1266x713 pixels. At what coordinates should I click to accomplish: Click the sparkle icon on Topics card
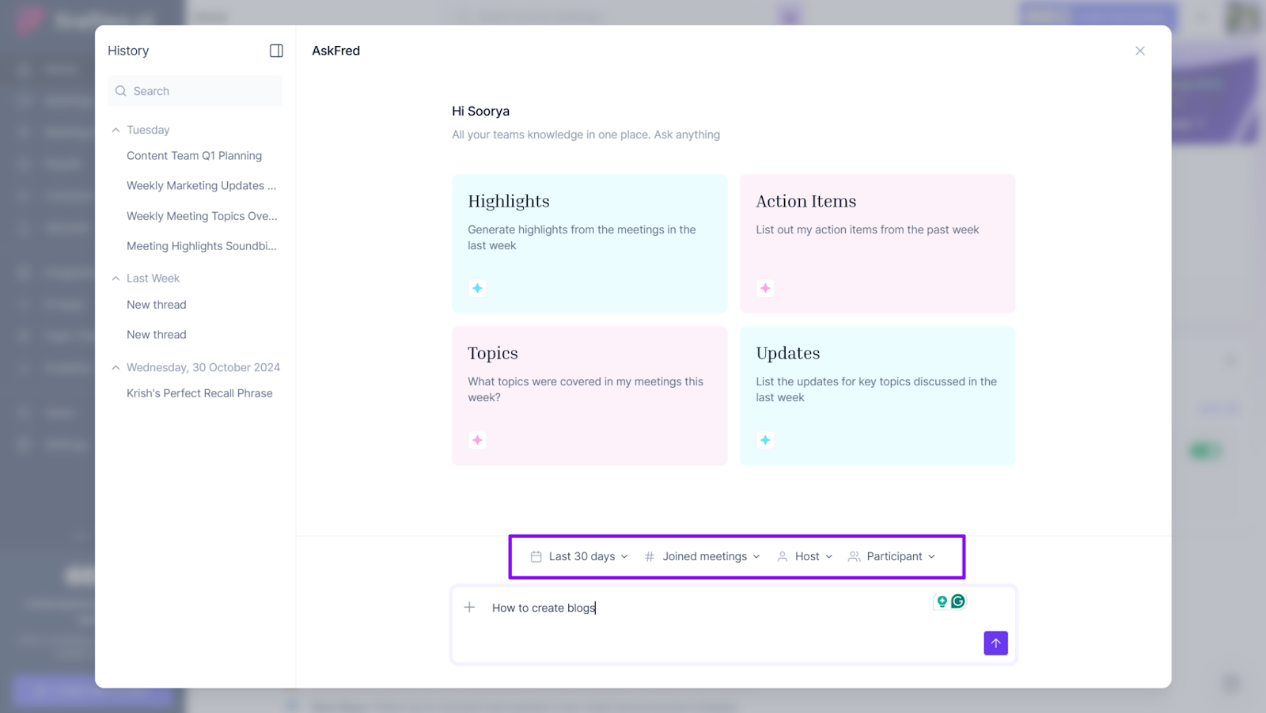(x=477, y=440)
